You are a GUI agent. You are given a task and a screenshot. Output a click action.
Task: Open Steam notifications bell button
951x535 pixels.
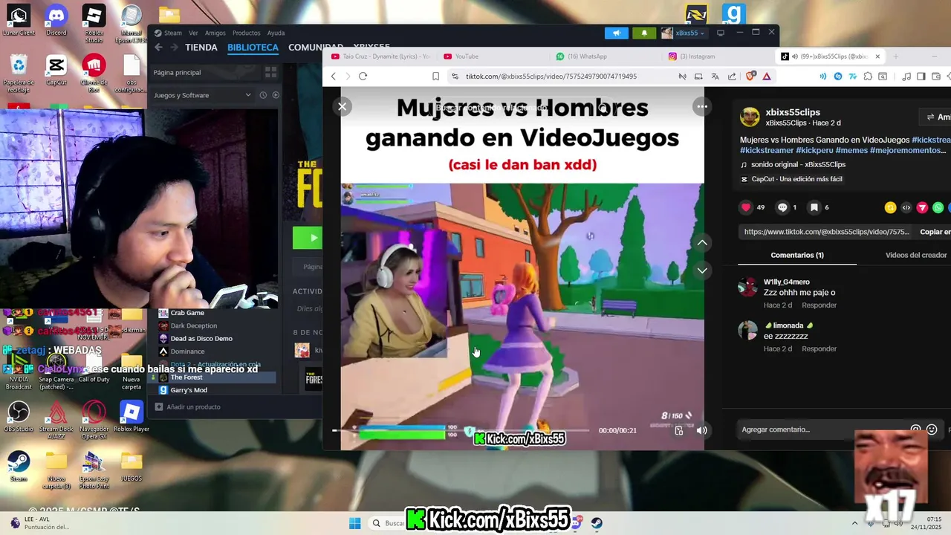644,33
